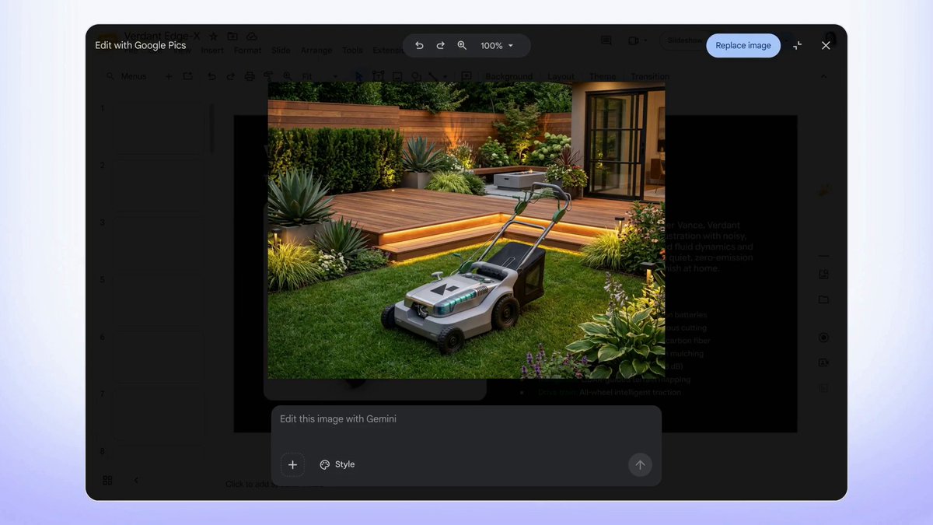This screenshot has height=525, width=933.
Task: Submit the prompt with the up-arrow send button
Action: pos(640,464)
